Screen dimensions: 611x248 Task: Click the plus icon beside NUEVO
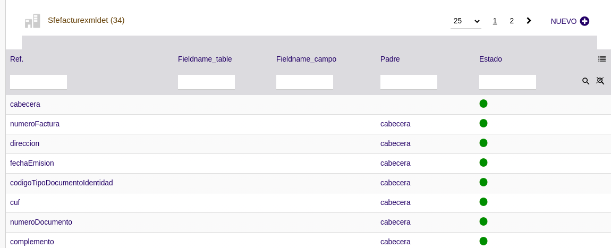tap(584, 21)
